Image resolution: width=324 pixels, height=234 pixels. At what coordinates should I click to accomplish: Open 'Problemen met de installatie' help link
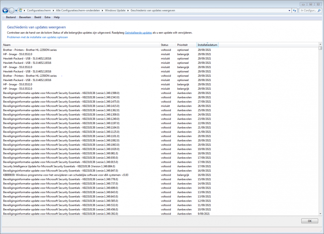pyautogui.click(x=38, y=37)
